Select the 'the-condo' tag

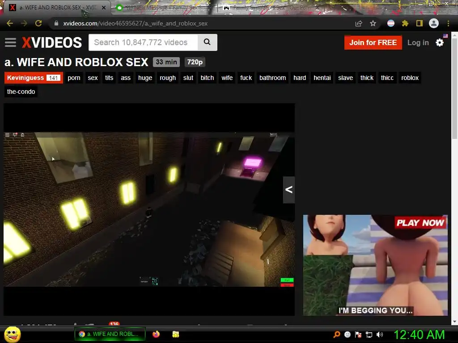21,92
